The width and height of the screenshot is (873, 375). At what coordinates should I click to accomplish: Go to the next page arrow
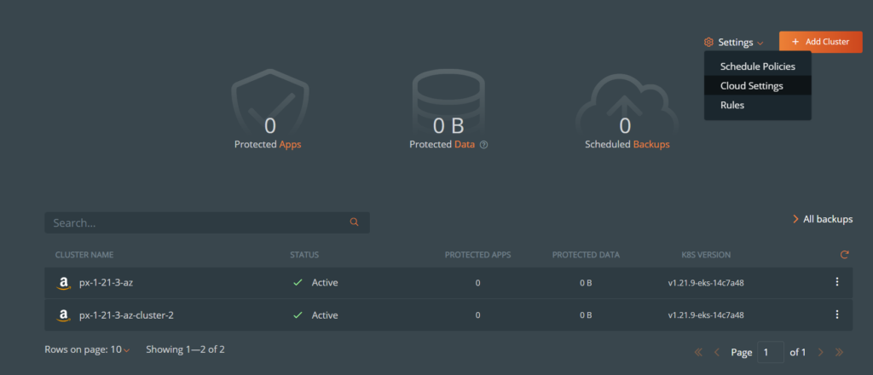820,352
